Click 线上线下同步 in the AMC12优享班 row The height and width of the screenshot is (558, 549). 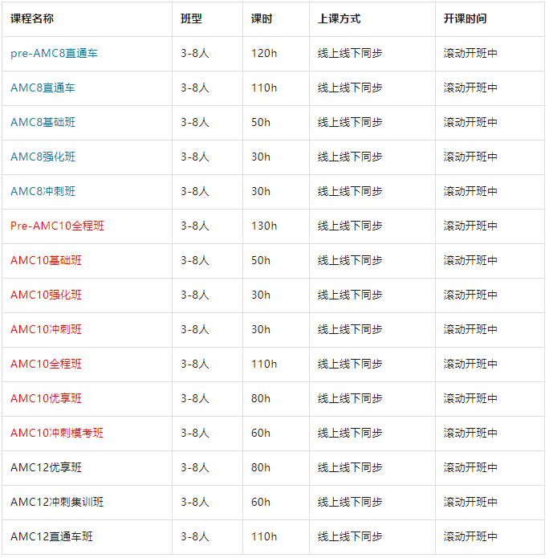point(350,468)
